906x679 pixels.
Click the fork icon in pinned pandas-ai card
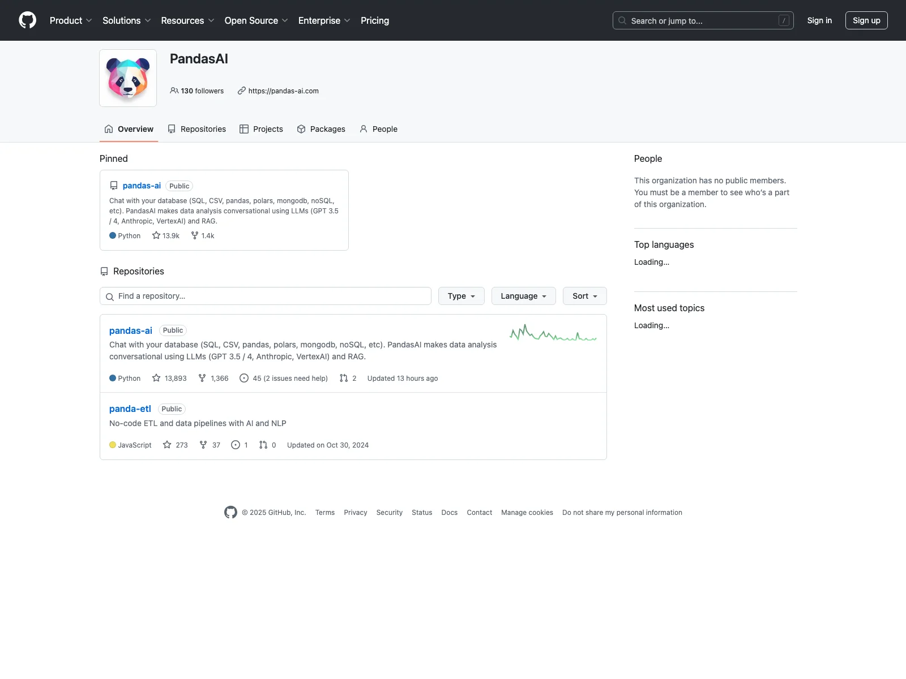click(195, 235)
